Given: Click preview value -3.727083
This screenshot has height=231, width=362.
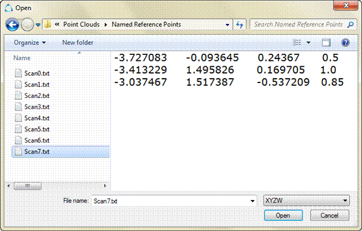Looking at the screenshot, I should [140, 57].
